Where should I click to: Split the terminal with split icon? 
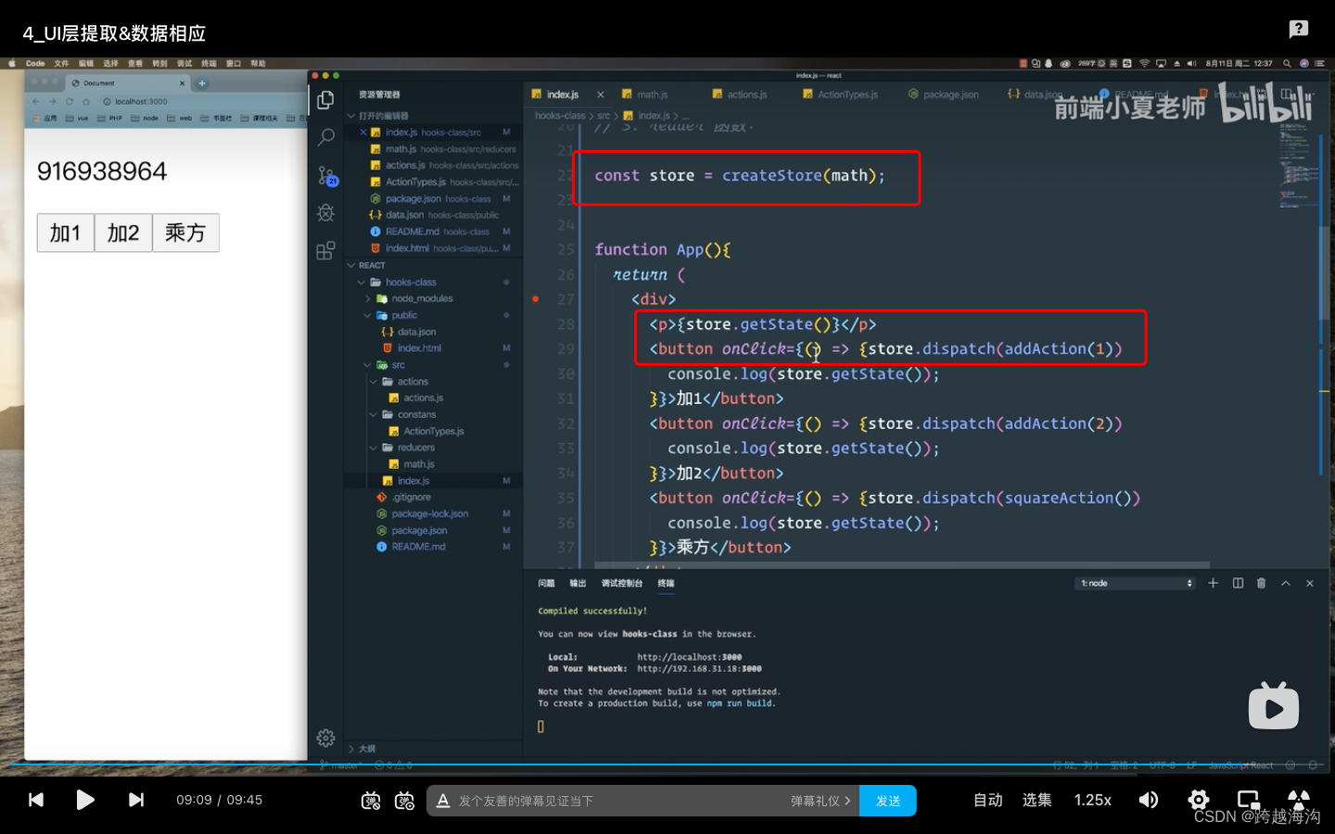(1238, 583)
